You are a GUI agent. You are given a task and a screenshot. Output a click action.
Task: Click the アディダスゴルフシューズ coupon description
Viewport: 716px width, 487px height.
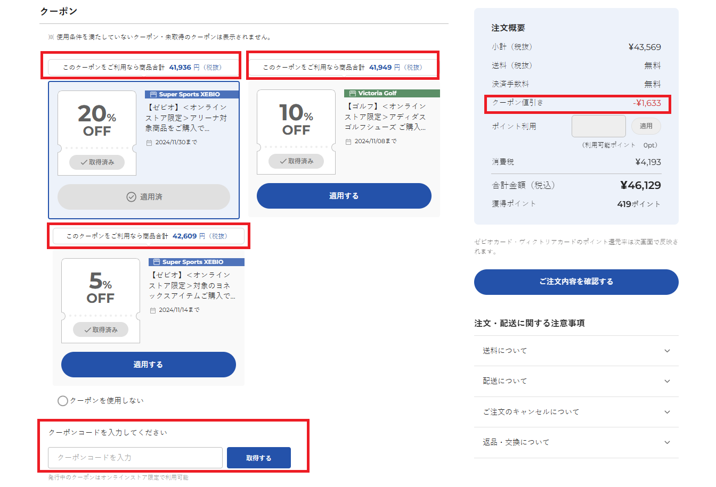386,117
